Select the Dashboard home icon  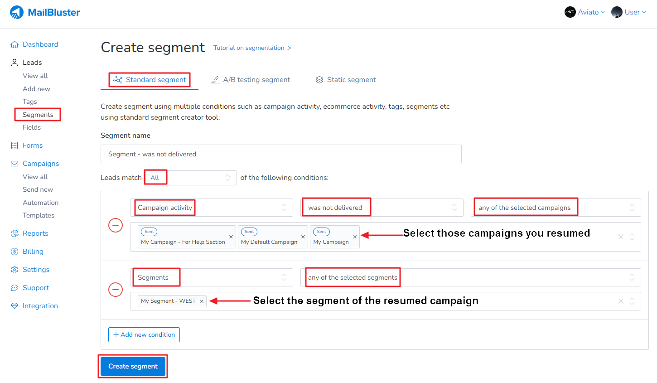(x=14, y=44)
